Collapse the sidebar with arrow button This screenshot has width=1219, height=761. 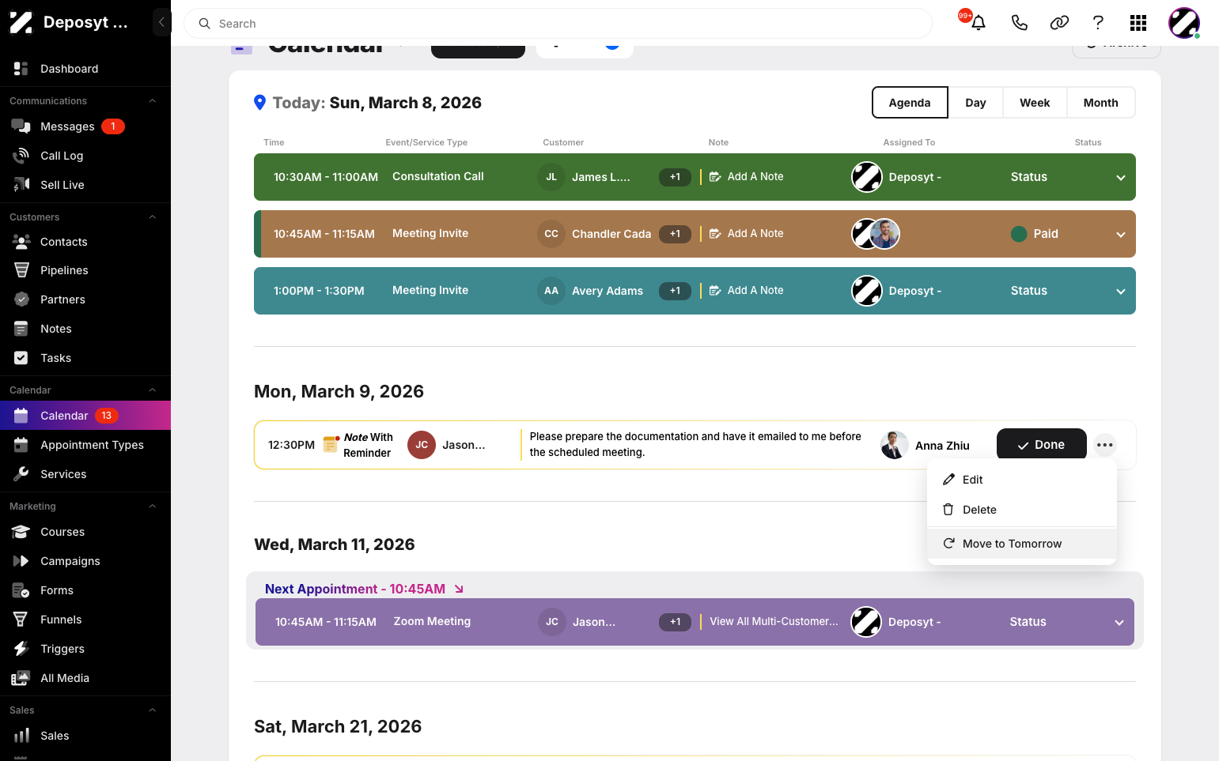tap(161, 22)
